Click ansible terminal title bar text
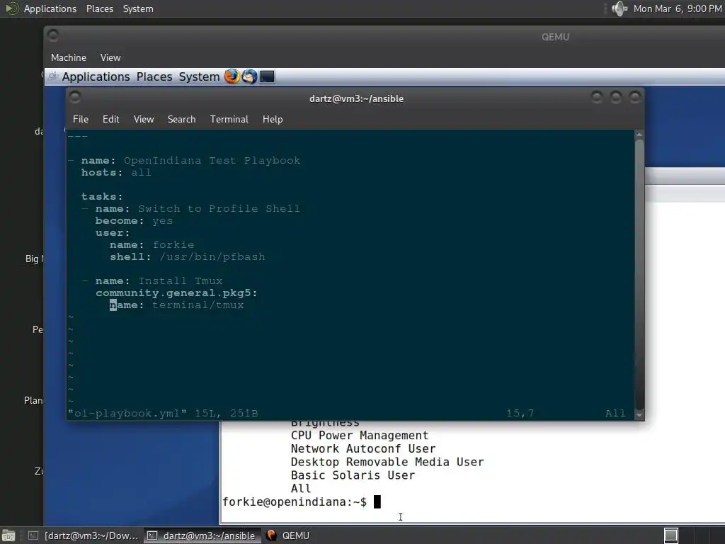725x544 pixels. point(356,98)
